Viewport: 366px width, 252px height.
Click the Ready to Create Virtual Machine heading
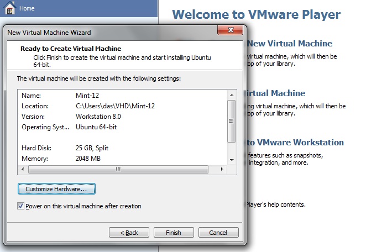[x=71, y=49]
